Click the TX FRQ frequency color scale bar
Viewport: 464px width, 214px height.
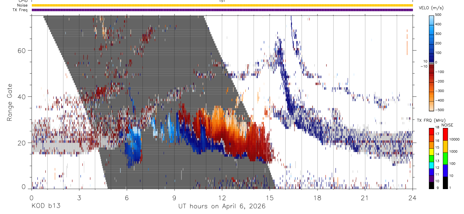coord(432,159)
